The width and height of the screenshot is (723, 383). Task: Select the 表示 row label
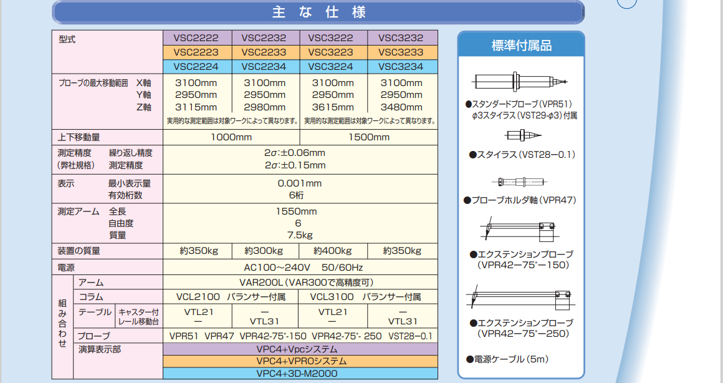pos(66,183)
